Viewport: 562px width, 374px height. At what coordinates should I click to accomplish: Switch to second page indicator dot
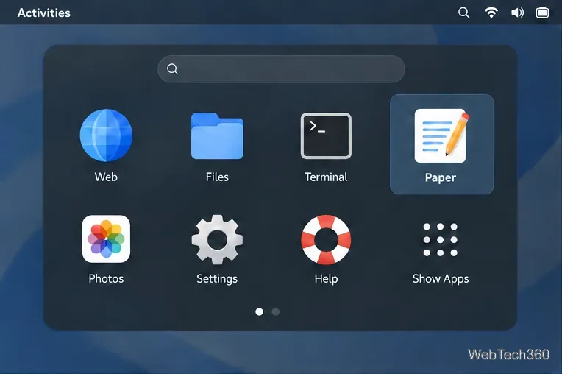click(276, 311)
